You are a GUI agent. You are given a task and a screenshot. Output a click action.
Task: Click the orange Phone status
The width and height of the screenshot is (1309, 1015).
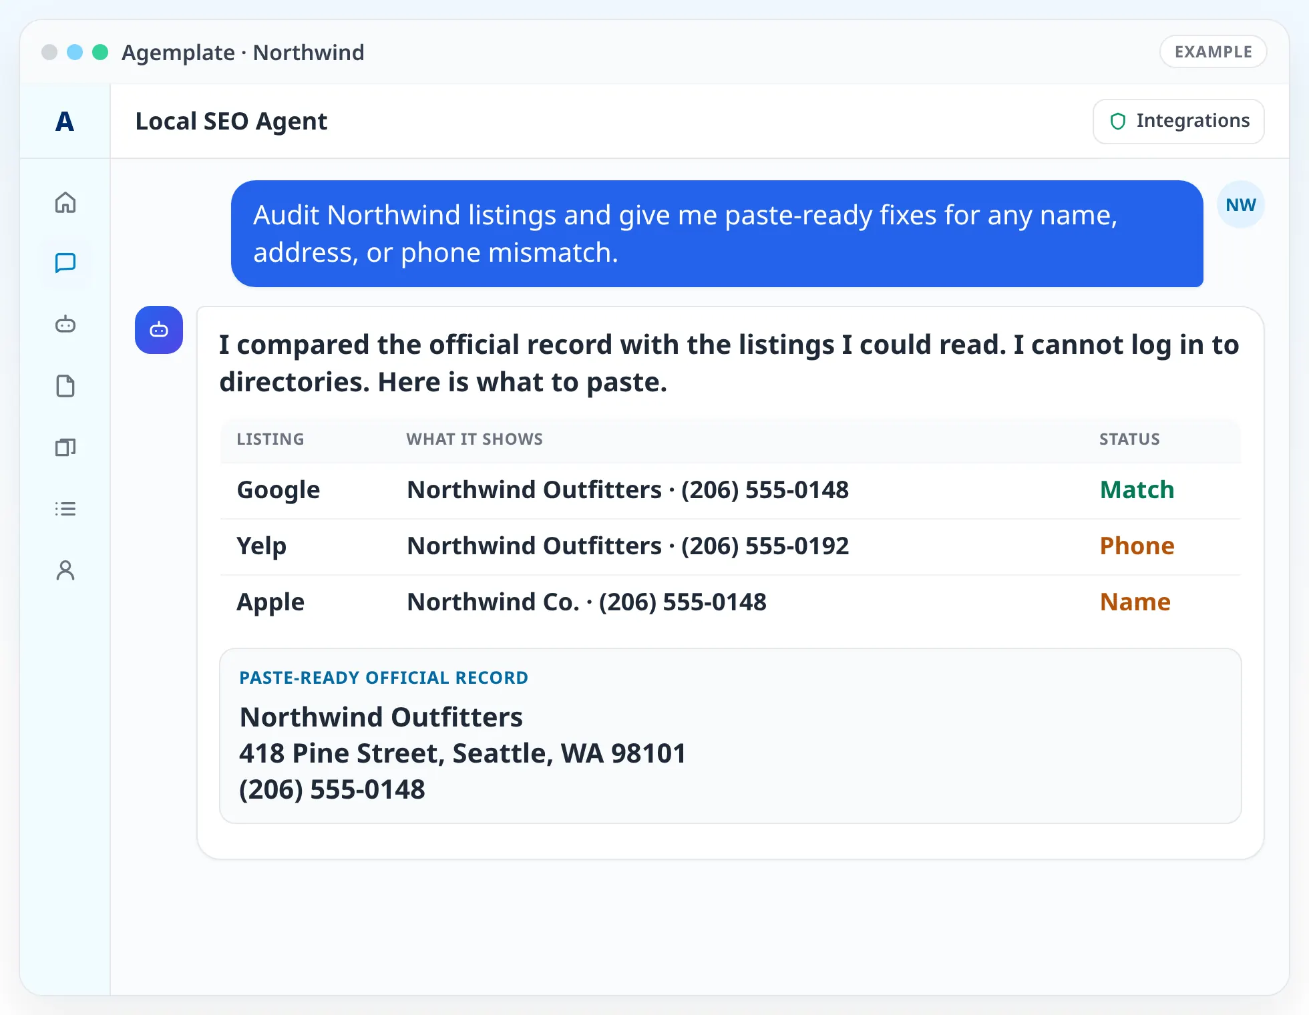(1137, 546)
